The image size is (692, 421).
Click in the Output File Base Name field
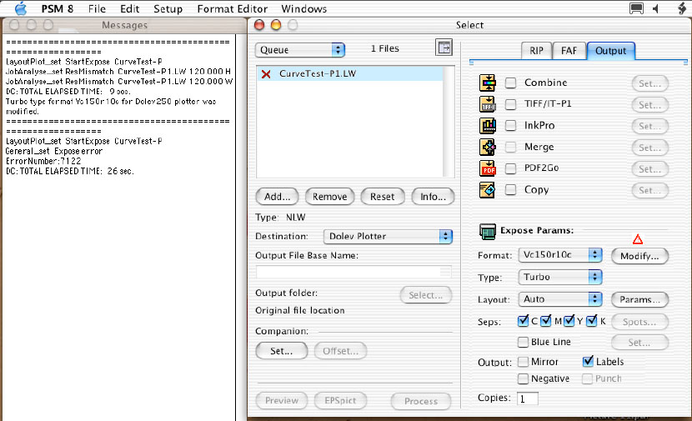[x=354, y=272]
